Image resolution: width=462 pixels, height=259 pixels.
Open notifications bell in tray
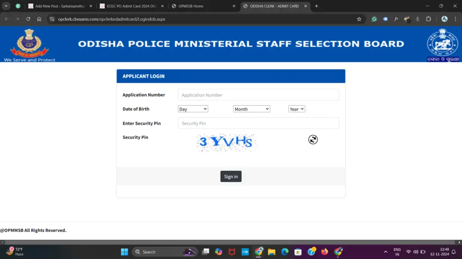click(454, 252)
